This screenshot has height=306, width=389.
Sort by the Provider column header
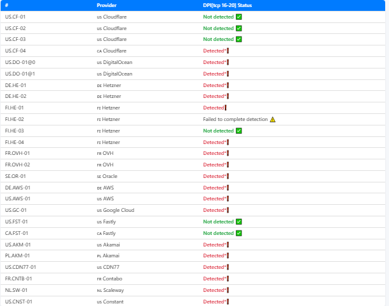(x=107, y=5)
